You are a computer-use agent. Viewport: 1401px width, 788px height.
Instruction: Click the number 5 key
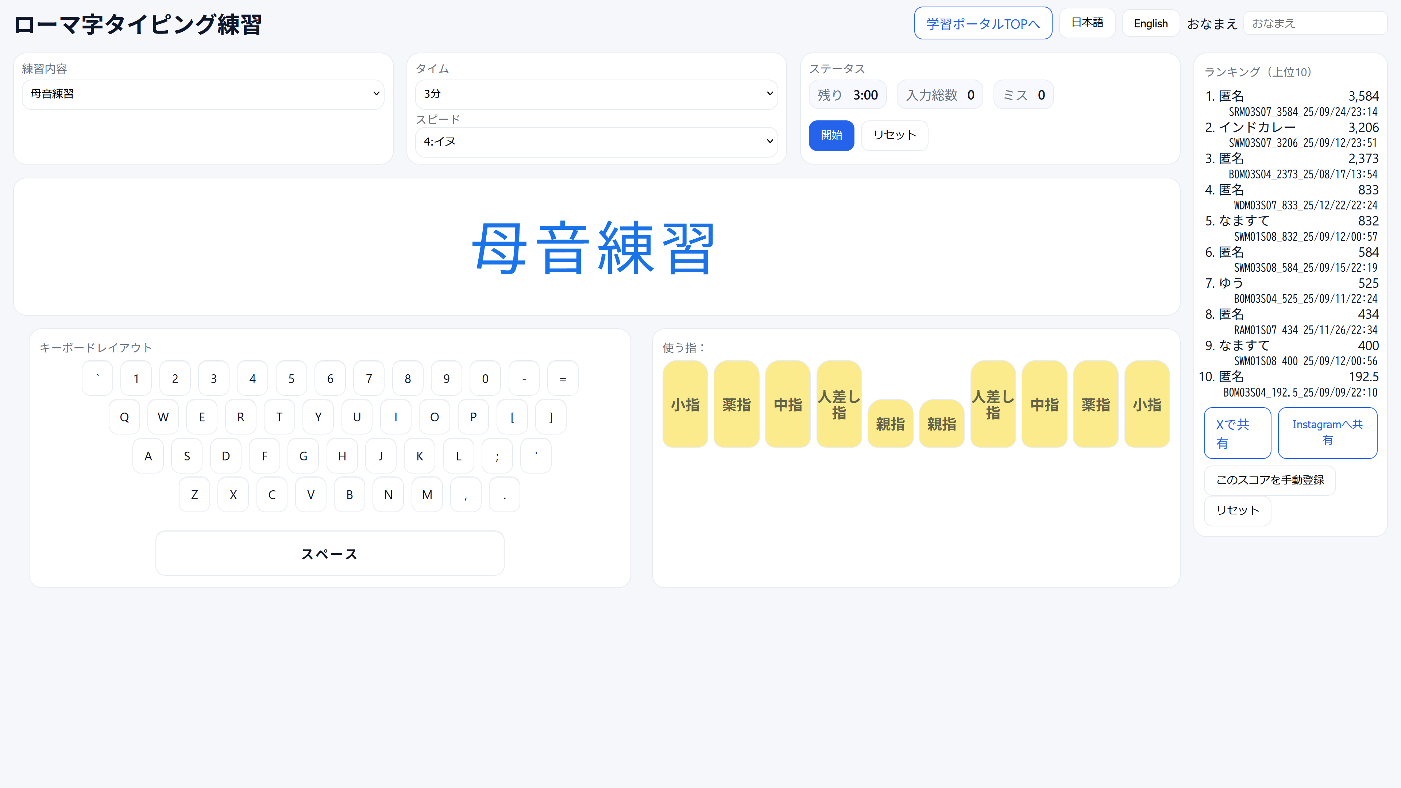[x=291, y=378]
